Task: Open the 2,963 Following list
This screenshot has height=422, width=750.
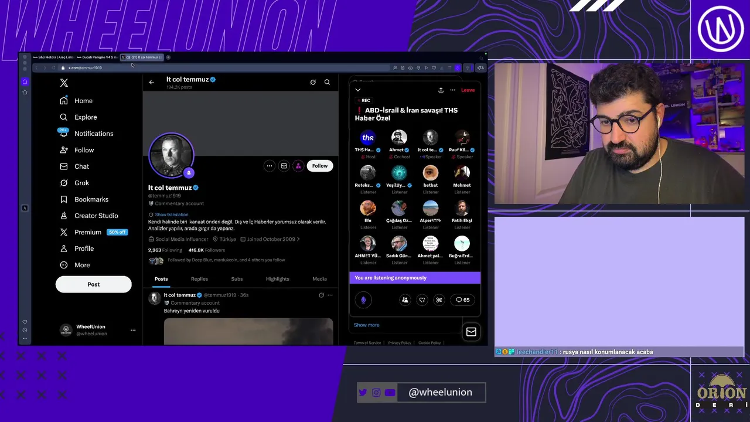Action: coord(165,250)
